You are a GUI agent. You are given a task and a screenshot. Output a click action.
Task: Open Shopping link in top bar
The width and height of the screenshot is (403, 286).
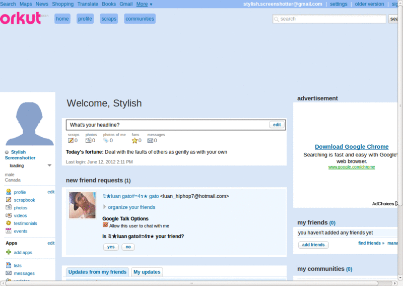(62, 4)
